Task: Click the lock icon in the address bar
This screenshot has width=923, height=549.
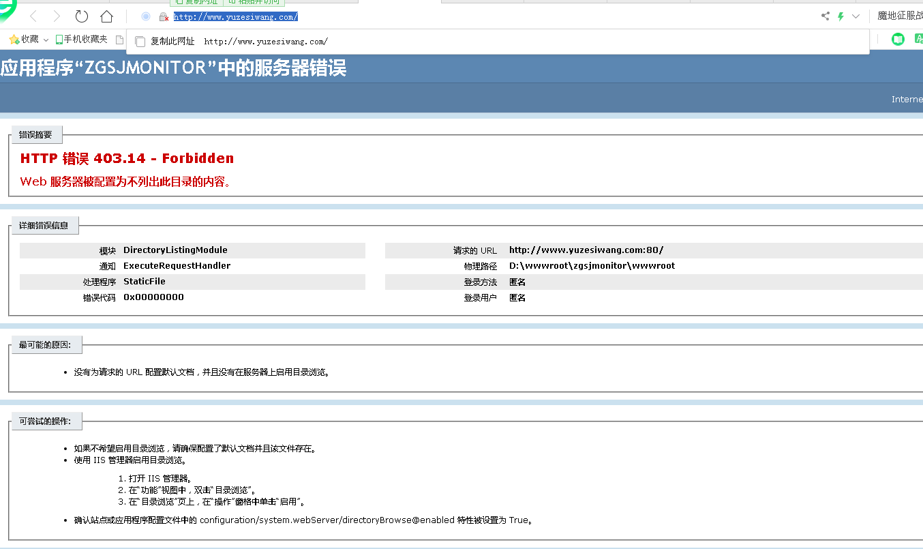Action: point(162,16)
